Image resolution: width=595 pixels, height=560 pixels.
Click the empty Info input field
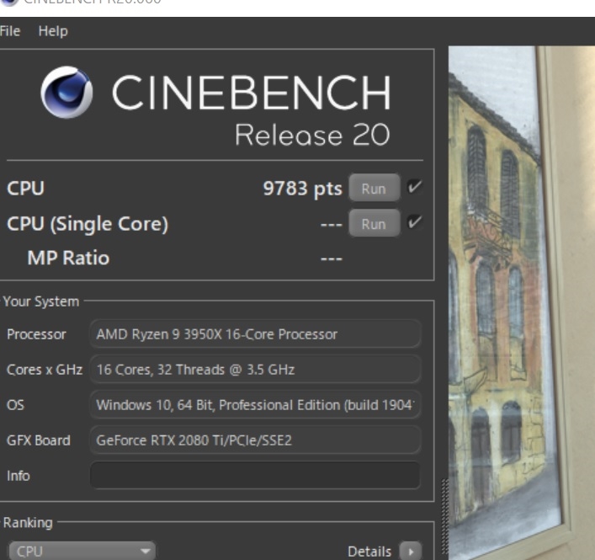tap(255, 475)
